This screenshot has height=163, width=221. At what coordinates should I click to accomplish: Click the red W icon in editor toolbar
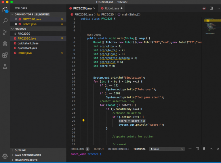(204, 8)
